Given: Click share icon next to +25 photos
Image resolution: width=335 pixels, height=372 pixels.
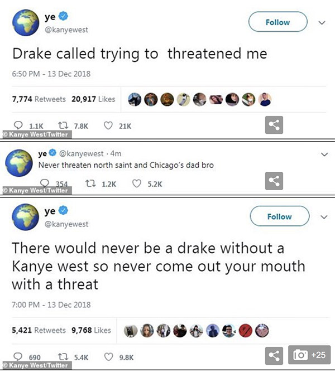Looking at the screenshot, I should click(274, 355).
